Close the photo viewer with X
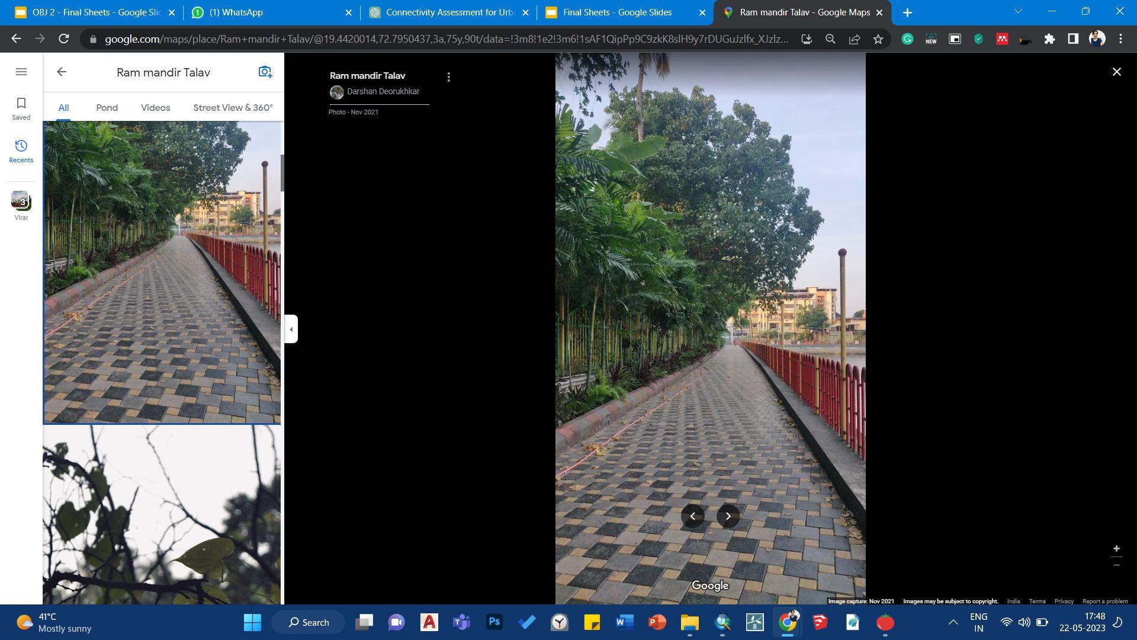The image size is (1137, 640). (x=1116, y=72)
